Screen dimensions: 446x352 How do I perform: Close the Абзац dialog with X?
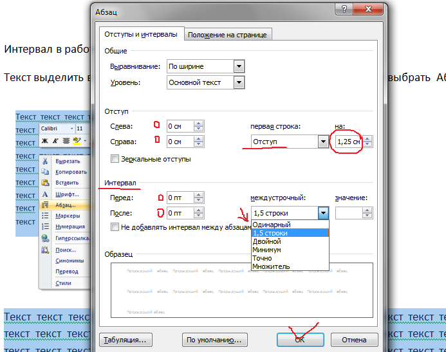(368, 9)
